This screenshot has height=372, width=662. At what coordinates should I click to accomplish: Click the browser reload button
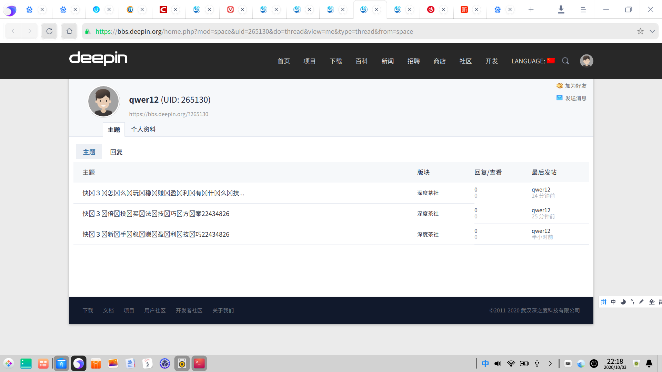(49, 31)
